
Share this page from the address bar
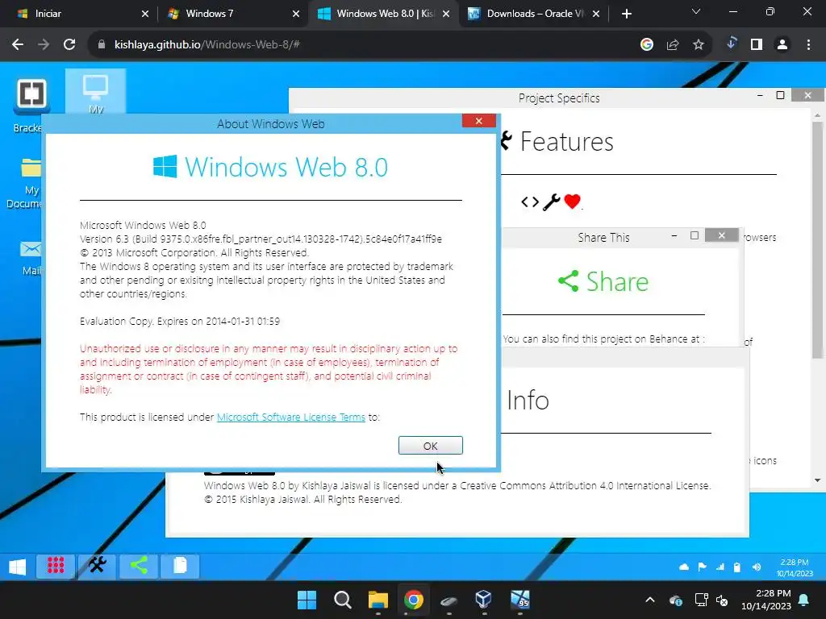pyautogui.click(x=673, y=45)
